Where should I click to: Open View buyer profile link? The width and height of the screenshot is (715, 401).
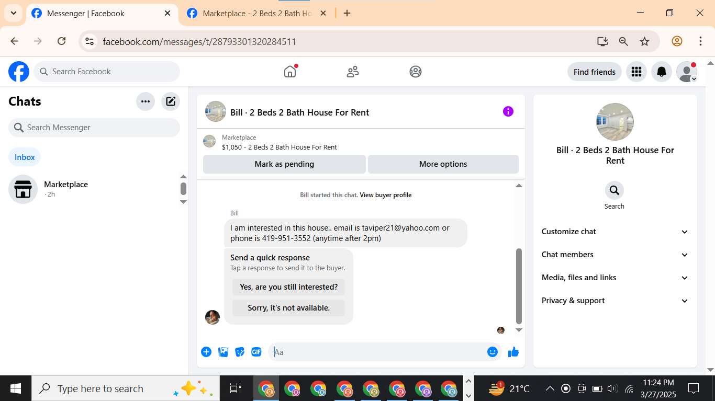[386, 195]
